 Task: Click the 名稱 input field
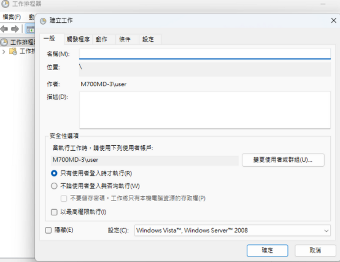205,54
